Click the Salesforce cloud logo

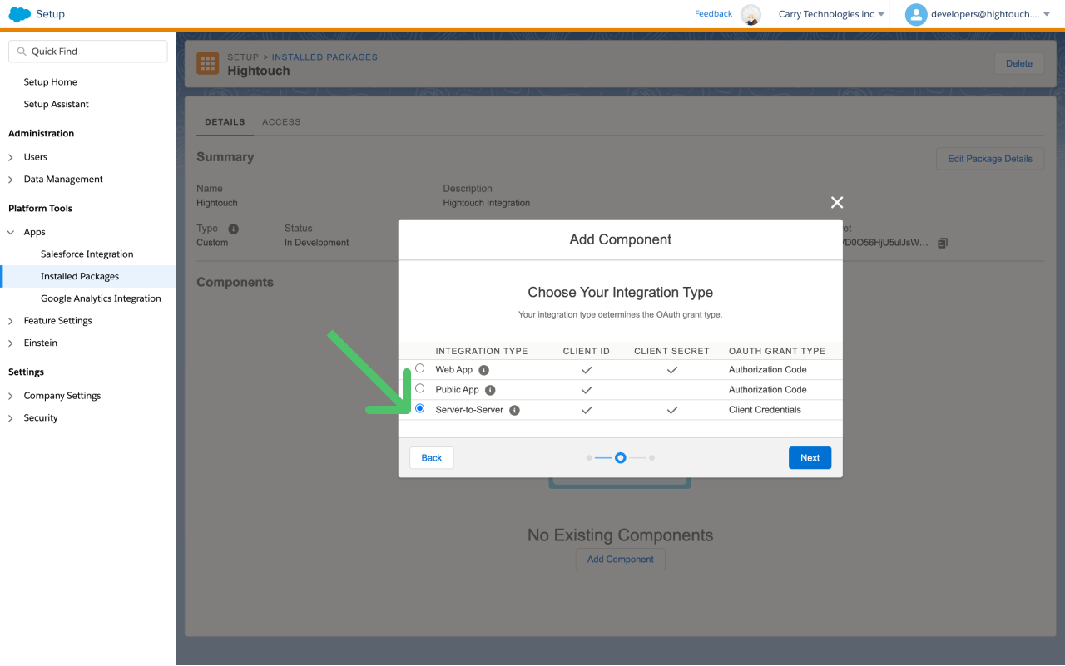click(19, 14)
